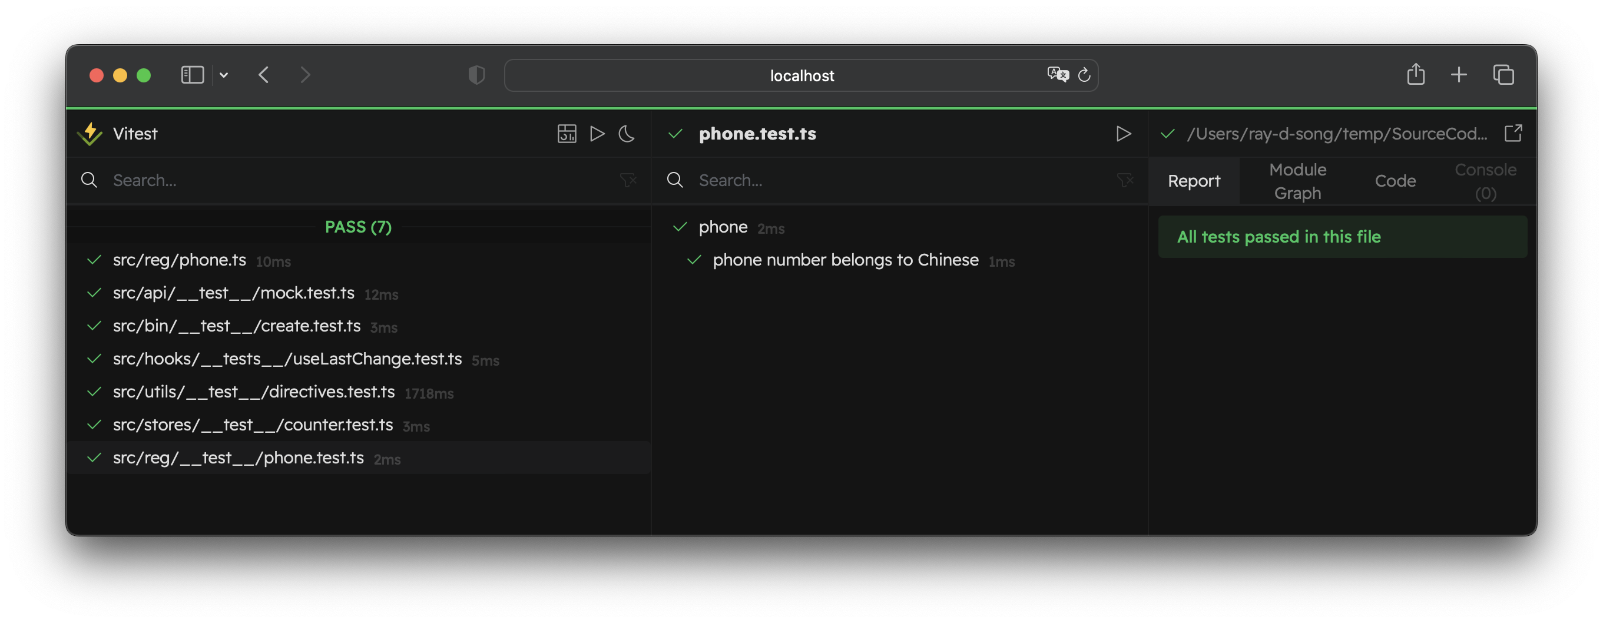Reload the page
Image resolution: width=1603 pixels, height=623 pixels.
(1085, 75)
